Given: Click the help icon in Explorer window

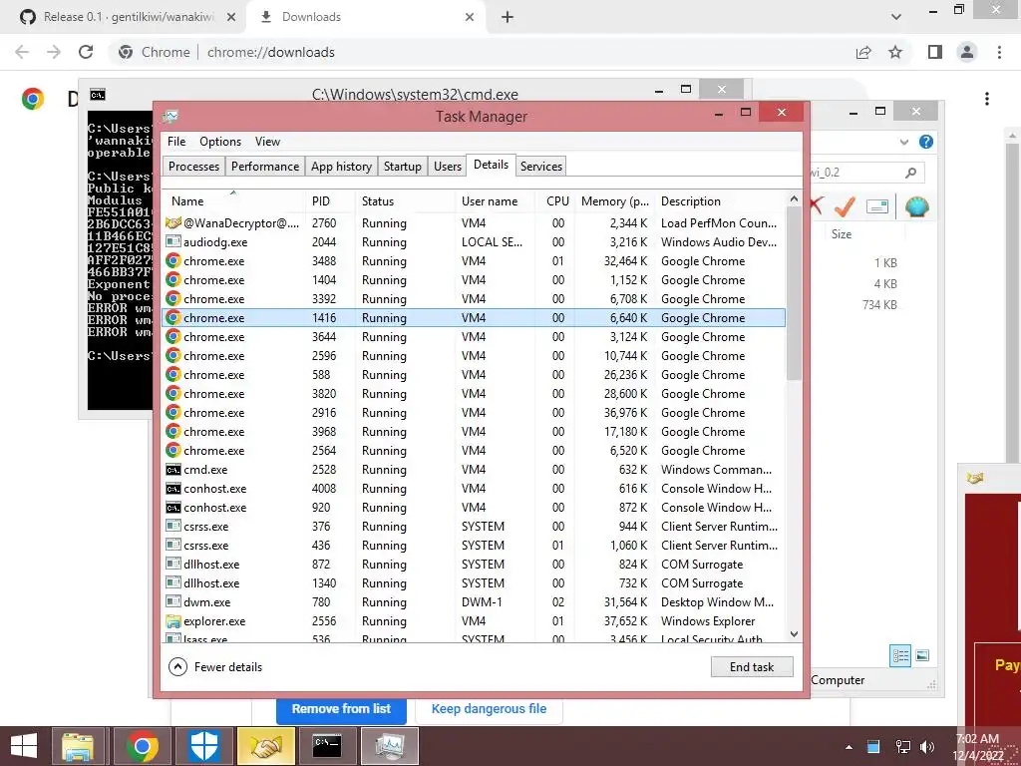Looking at the screenshot, I should pyautogui.click(x=925, y=142).
